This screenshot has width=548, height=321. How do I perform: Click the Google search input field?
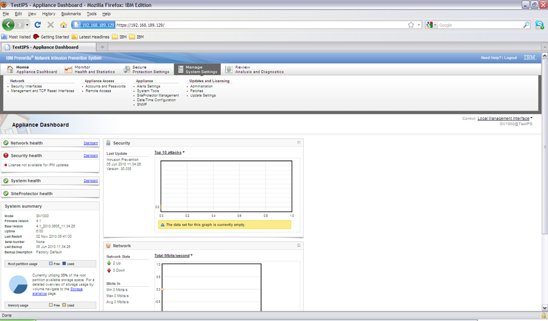480,25
